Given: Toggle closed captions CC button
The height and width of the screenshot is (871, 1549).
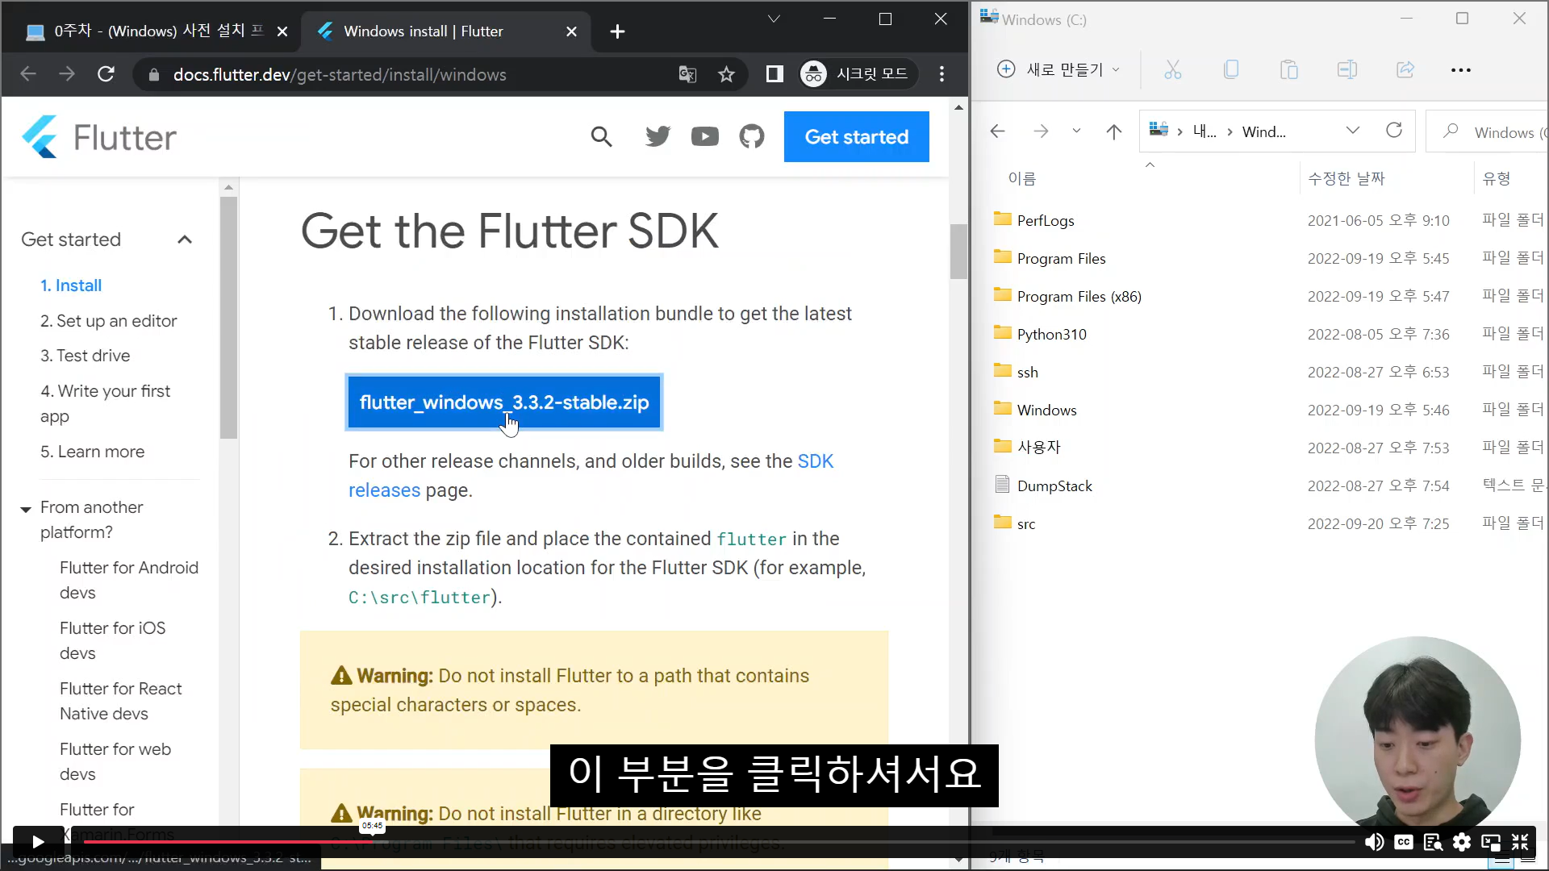Looking at the screenshot, I should (x=1404, y=842).
